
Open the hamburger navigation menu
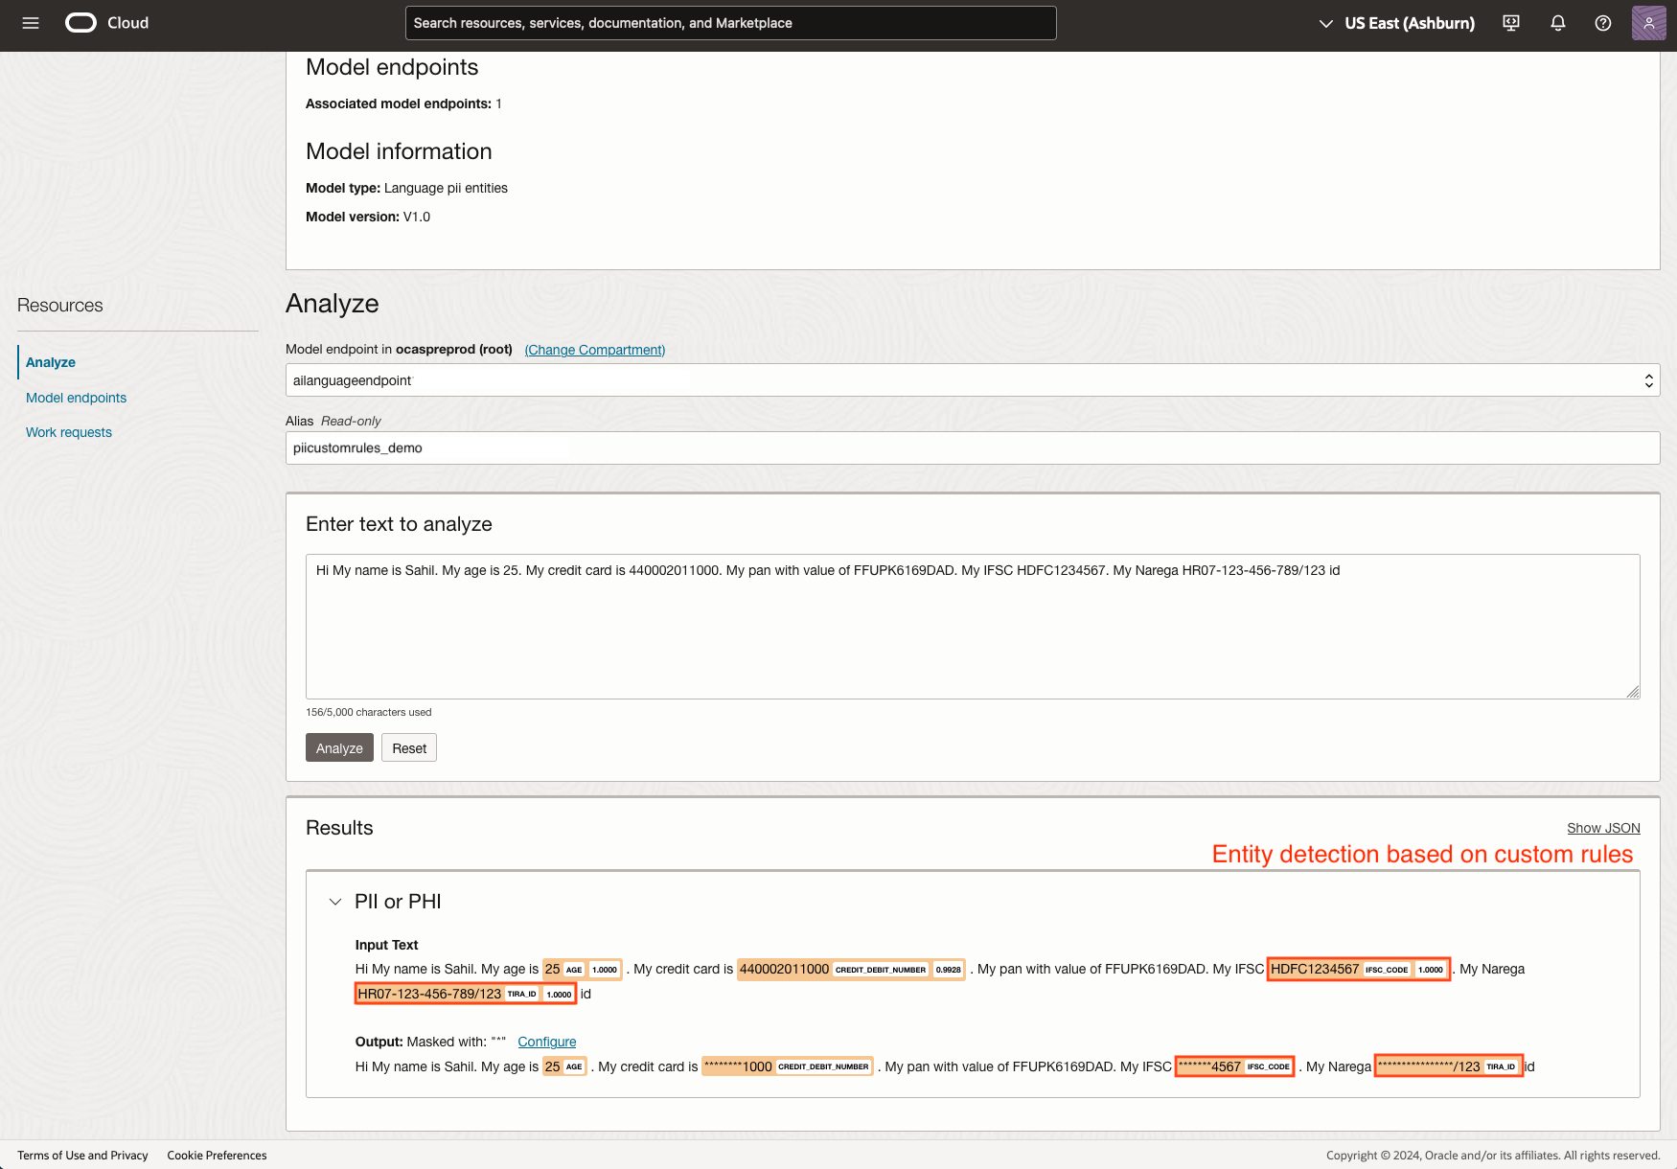pos(31,23)
